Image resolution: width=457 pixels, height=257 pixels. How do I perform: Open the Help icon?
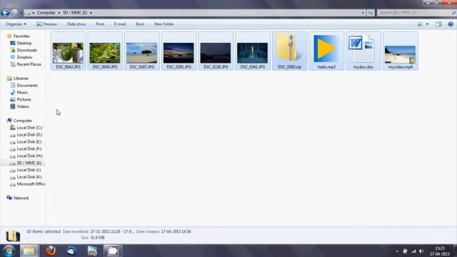coord(451,24)
